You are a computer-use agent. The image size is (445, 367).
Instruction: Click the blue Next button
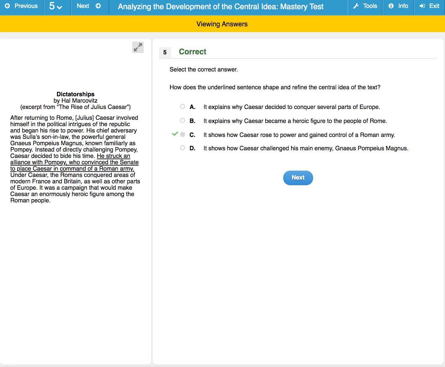298,178
